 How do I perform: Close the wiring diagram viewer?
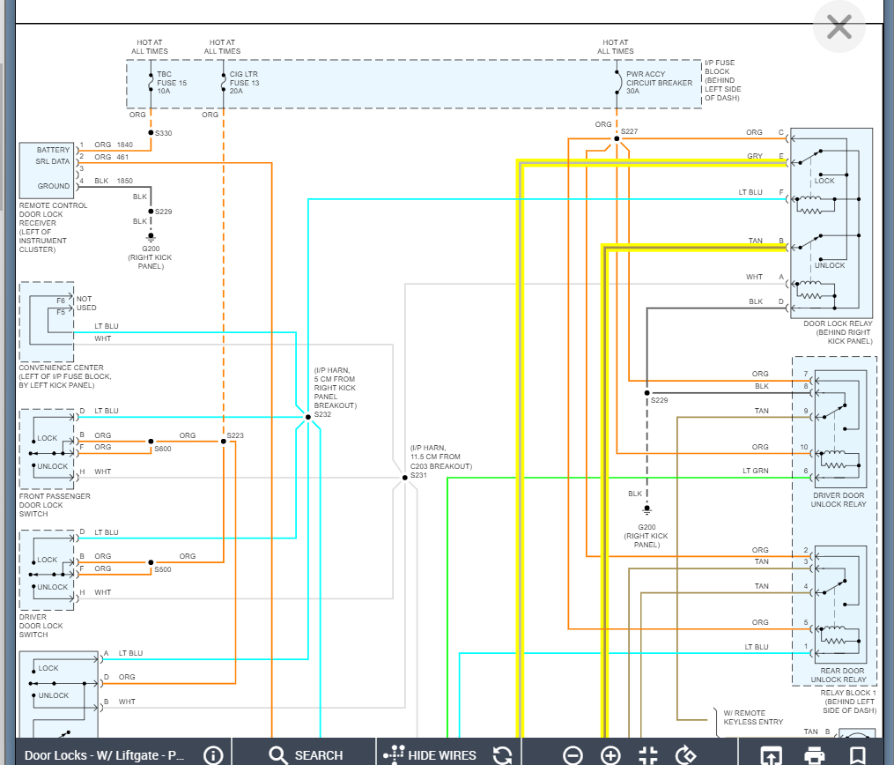(839, 27)
